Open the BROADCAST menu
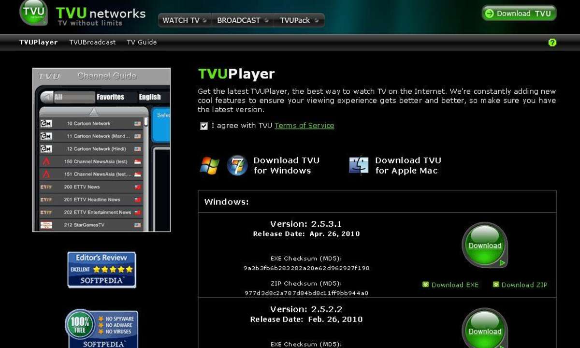 [x=243, y=20]
